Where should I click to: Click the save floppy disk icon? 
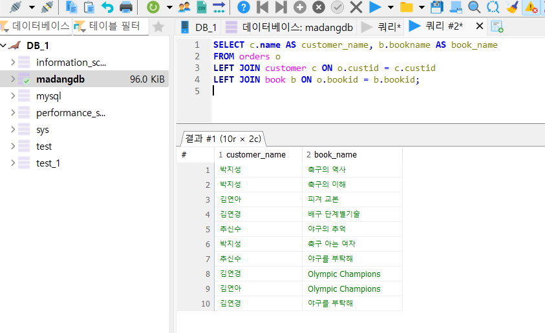tap(437, 7)
